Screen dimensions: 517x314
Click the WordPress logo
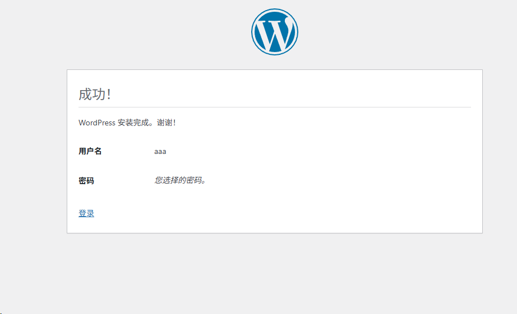(x=274, y=32)
